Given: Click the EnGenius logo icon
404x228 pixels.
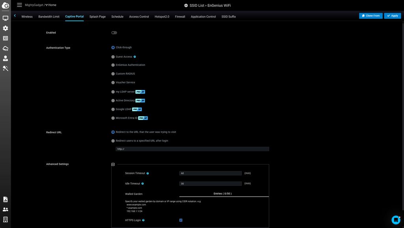Looking at the screenshot, I should click(x=6, y=5).
